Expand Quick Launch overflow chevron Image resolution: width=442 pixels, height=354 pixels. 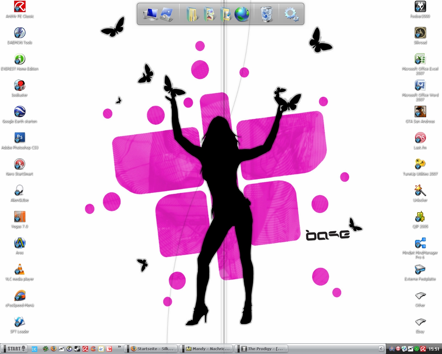coord(119,346)
